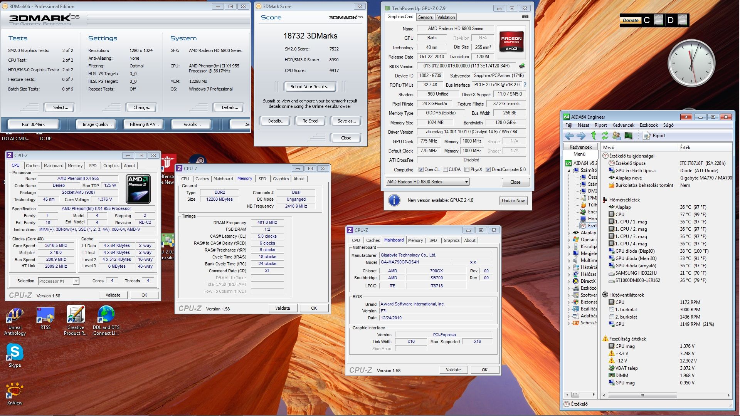
Task: Click the AIDA64 users toolbar icon
Action: pos(617,136)
